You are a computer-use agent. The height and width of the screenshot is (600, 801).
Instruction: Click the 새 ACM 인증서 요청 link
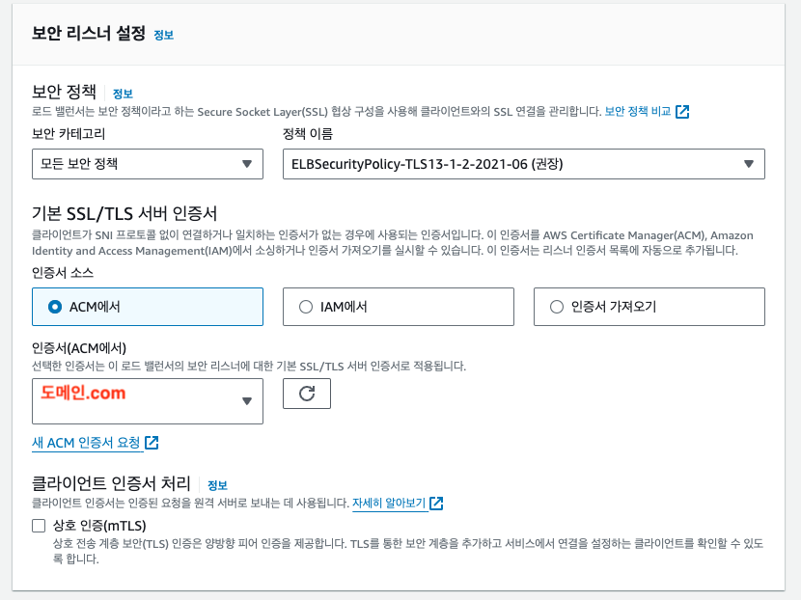(86, 442)
